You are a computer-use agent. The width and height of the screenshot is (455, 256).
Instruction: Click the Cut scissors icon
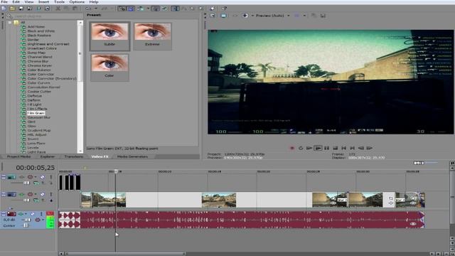58,9
